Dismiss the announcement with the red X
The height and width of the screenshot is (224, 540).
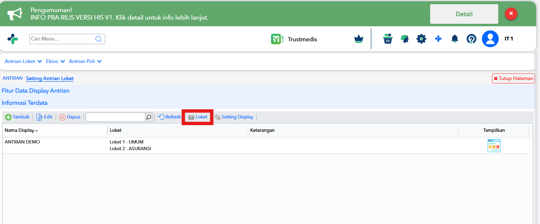pos(511,14)
